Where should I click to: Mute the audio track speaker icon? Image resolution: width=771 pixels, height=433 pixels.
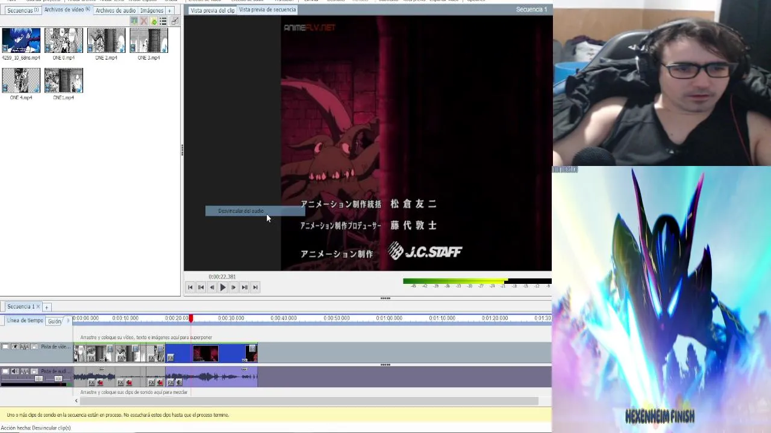[14, 371]
